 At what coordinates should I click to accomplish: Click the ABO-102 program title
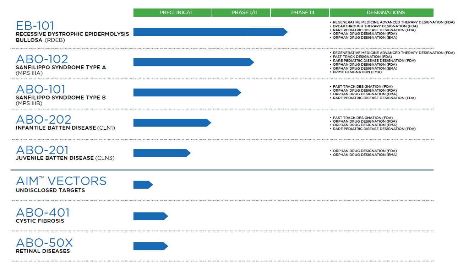pyautogui.click(x=42, y=59)
